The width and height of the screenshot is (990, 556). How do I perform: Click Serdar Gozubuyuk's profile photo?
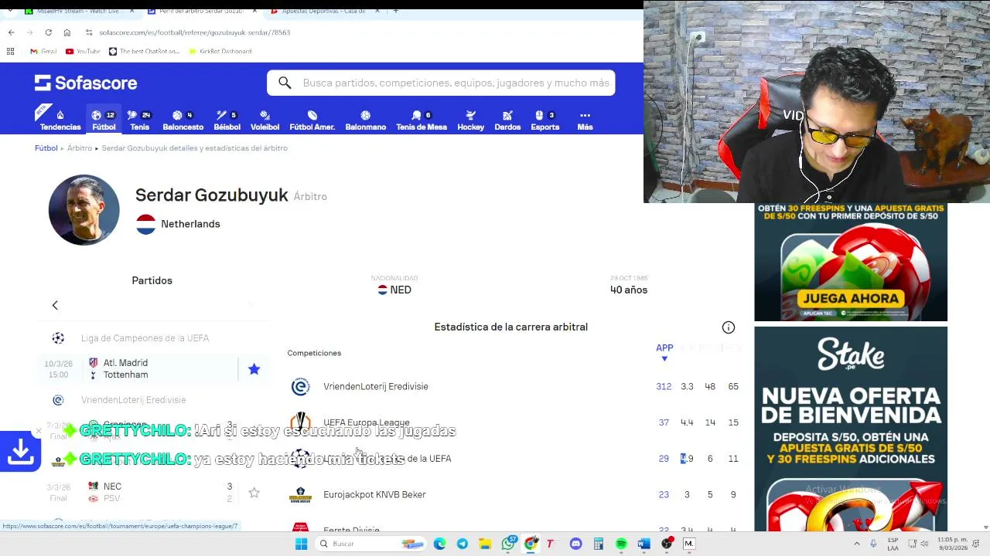(84, 210)
